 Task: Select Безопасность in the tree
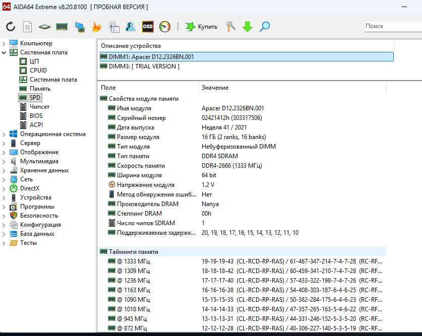coord(39,216)
